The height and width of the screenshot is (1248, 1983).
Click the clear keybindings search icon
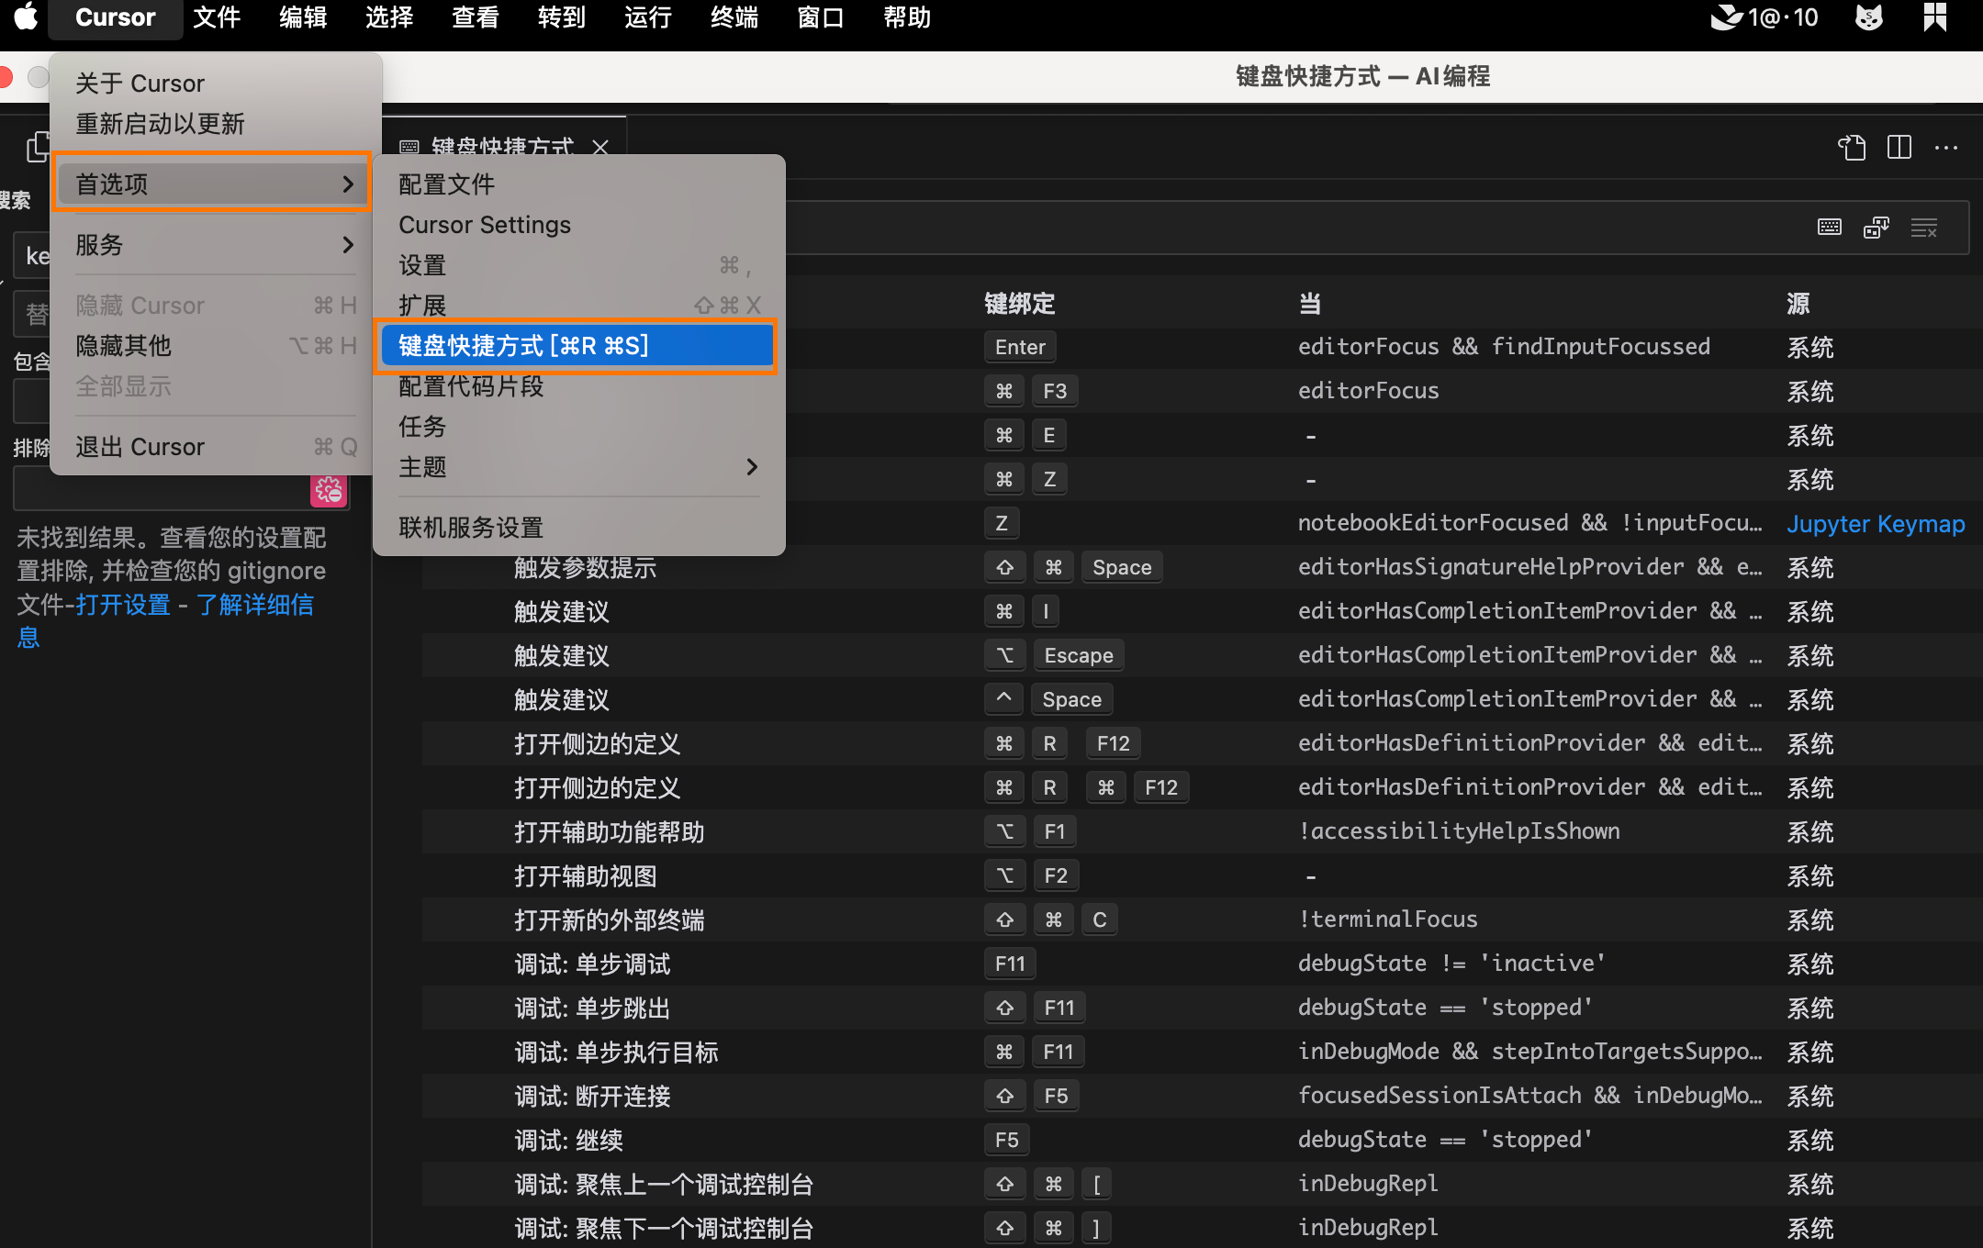click(1924, 228)
